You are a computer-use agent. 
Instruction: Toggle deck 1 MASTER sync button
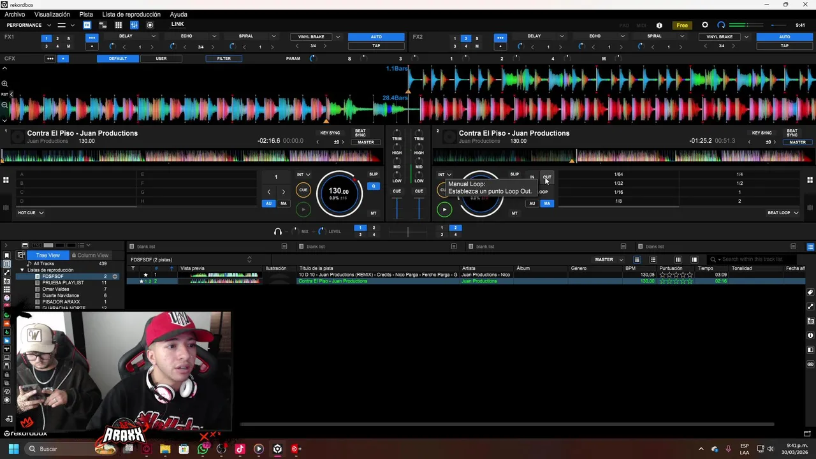pyautogui.click(x=366, y=142)
